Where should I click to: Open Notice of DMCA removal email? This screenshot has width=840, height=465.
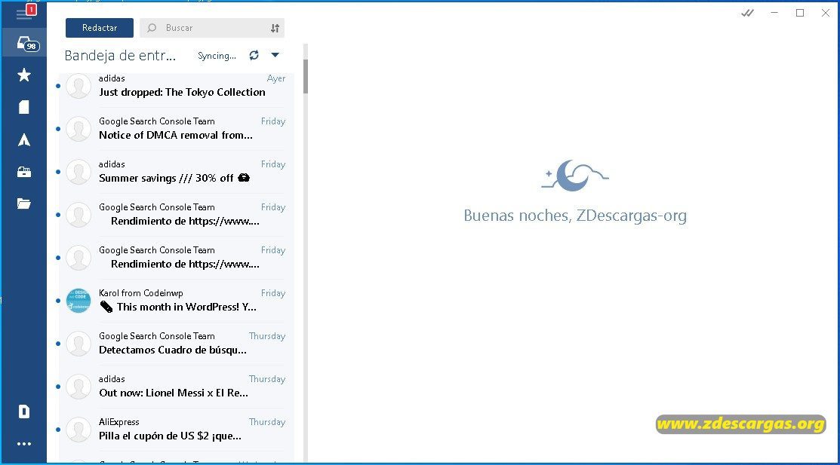pyautogui.click(x=177, y=128)
